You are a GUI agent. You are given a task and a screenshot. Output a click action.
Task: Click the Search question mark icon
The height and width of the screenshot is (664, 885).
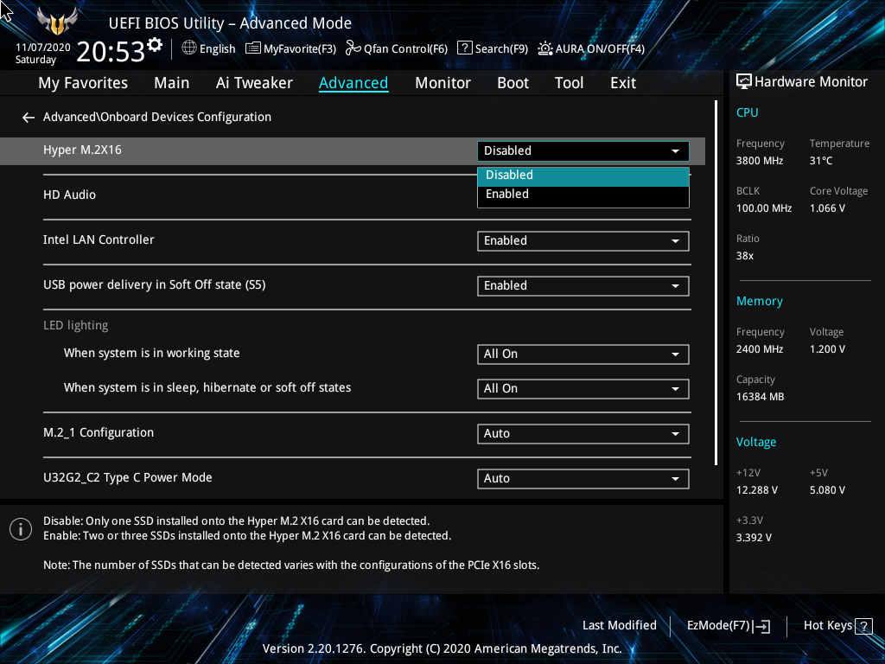pyautogui.click(x=464, y=48)
